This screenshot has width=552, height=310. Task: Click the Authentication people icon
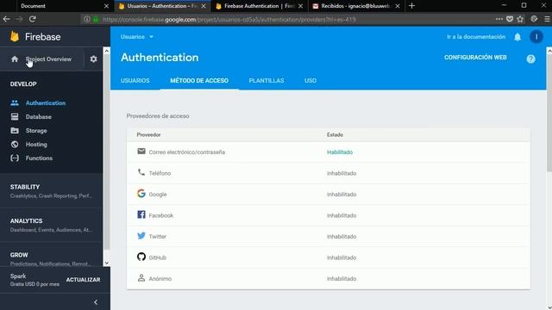(x=15, y=103)
